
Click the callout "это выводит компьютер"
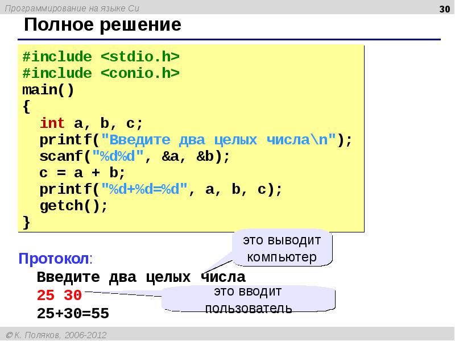[282, 249]
